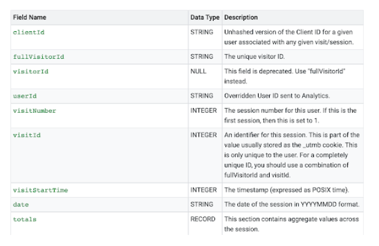Select the fullVisitorId field name
The image size is (379, 246).
(x=39, y=56)
